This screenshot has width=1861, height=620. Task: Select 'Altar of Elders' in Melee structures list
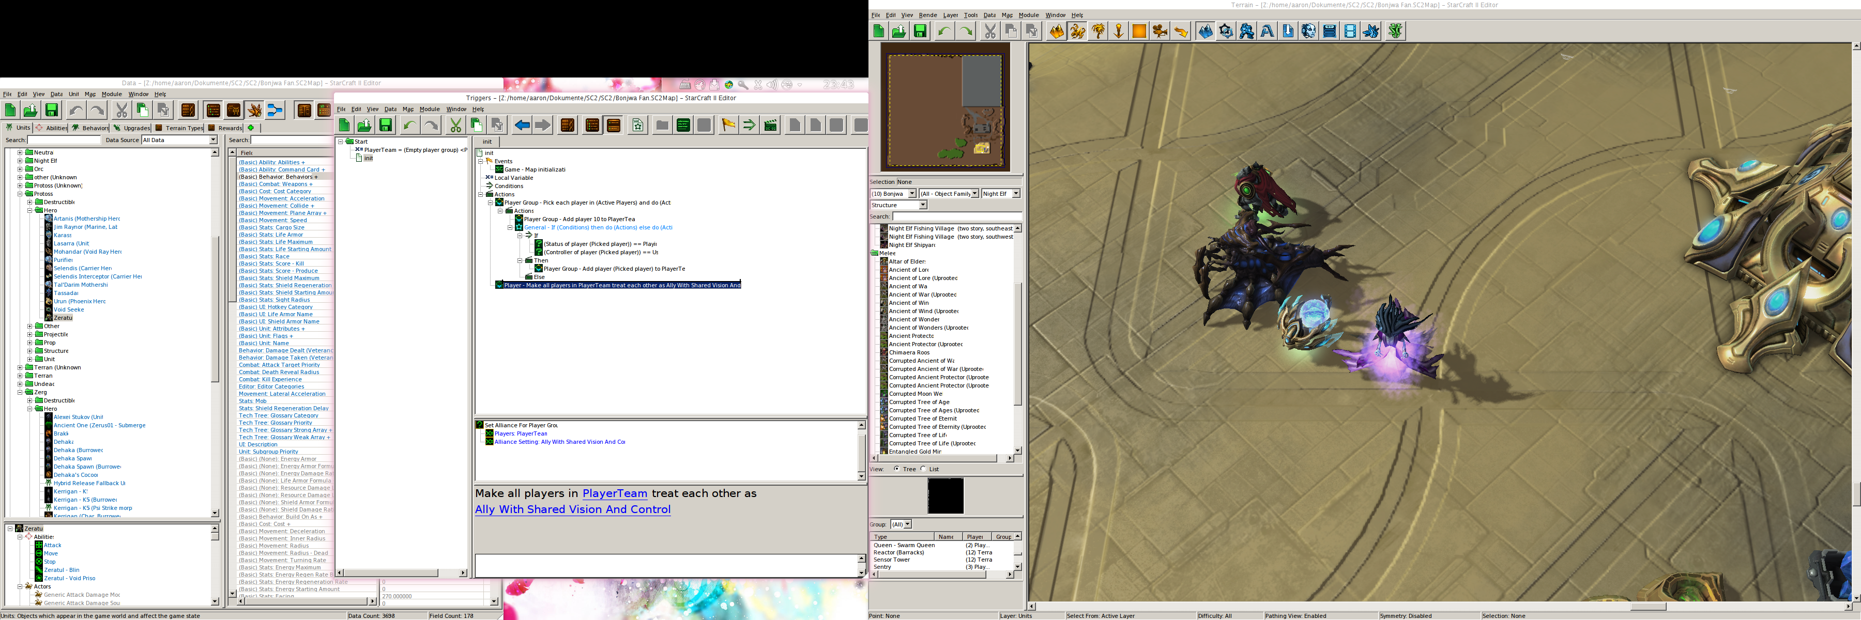click(x=907, y=261)
